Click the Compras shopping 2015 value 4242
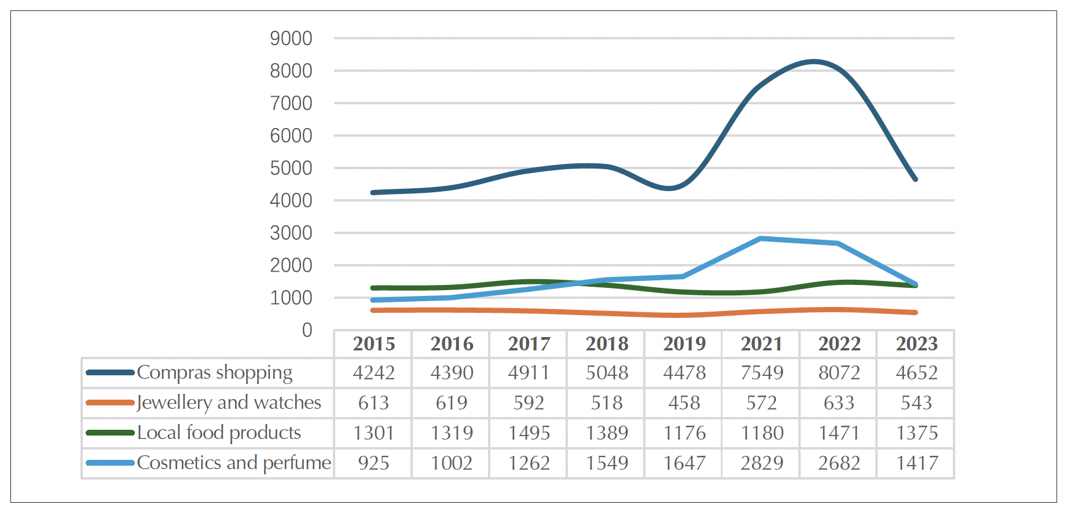Image resolution: width=1071 pixels, height=512 pixels. click(x=373, y=372)
